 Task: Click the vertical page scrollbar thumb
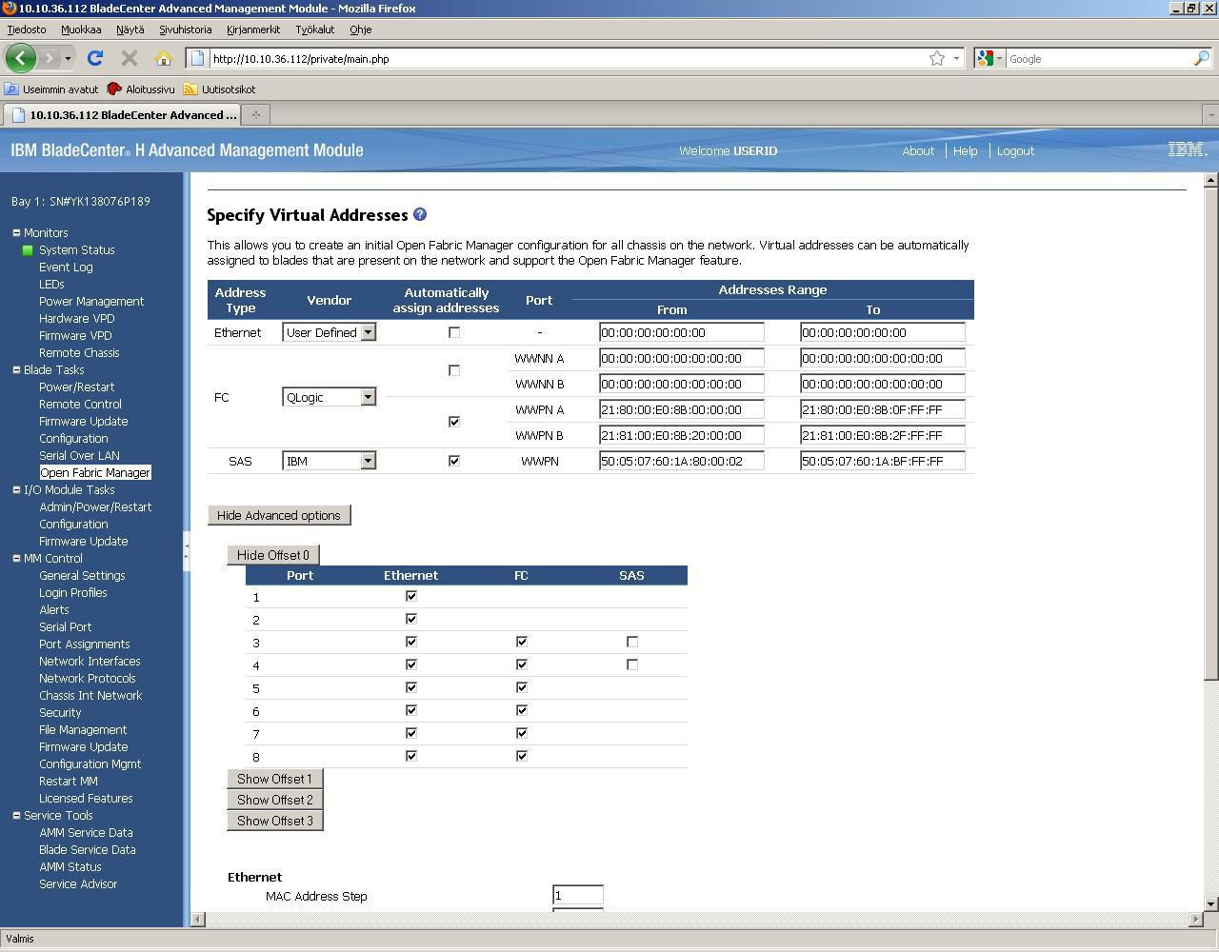click(1211, 433)
